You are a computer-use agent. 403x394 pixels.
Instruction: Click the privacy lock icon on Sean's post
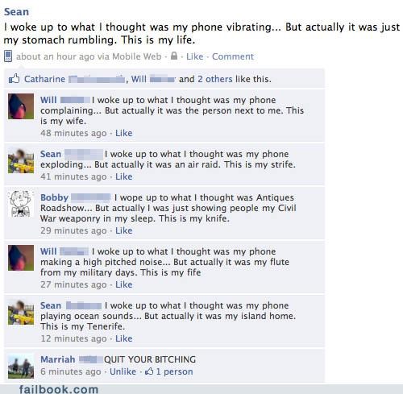(174, 56)
